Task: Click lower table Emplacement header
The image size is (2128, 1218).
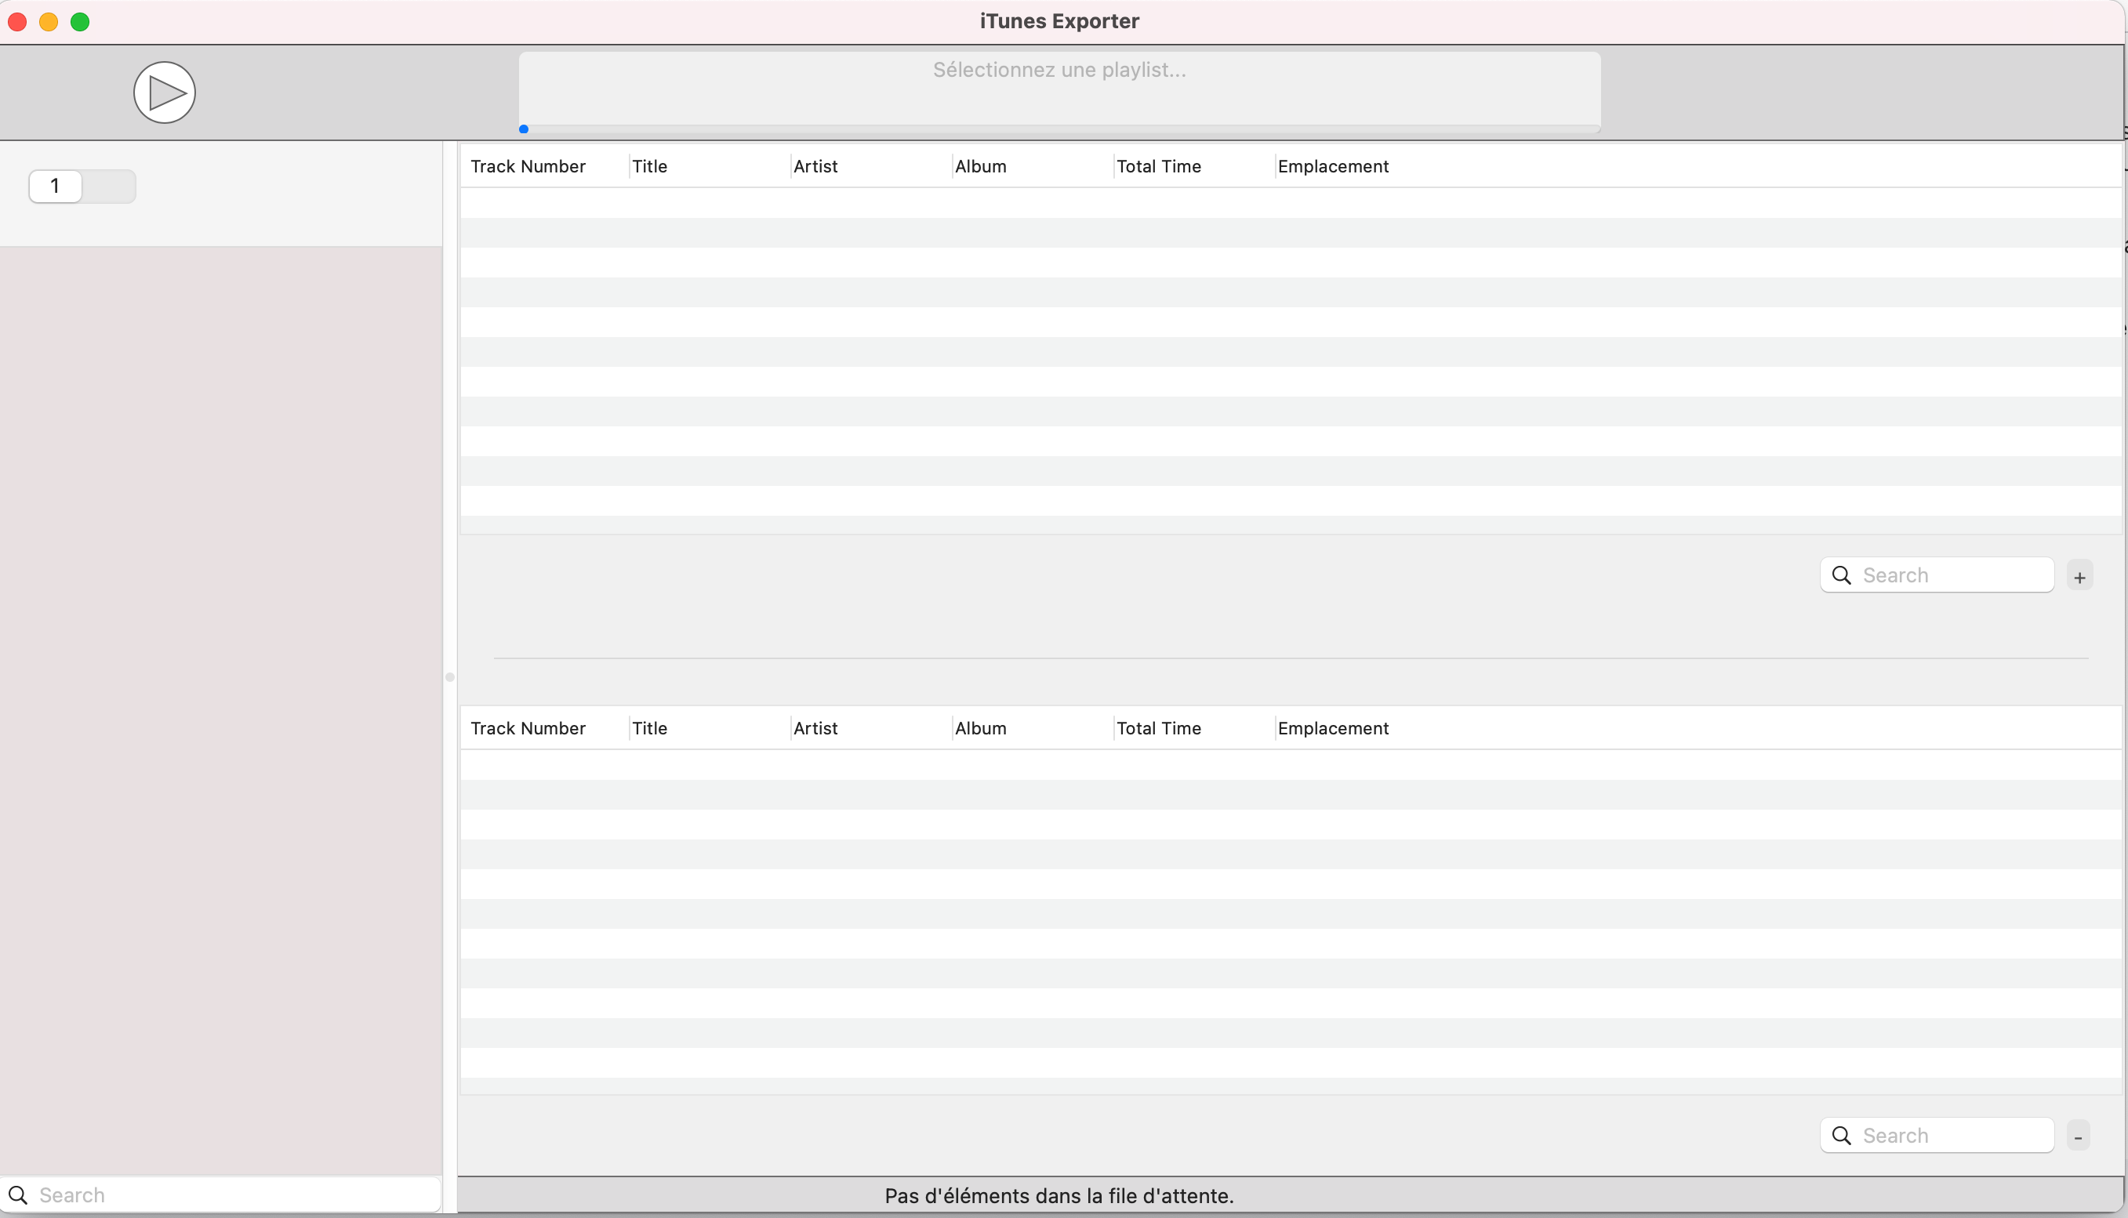Action: click(x=1333, y=729)
